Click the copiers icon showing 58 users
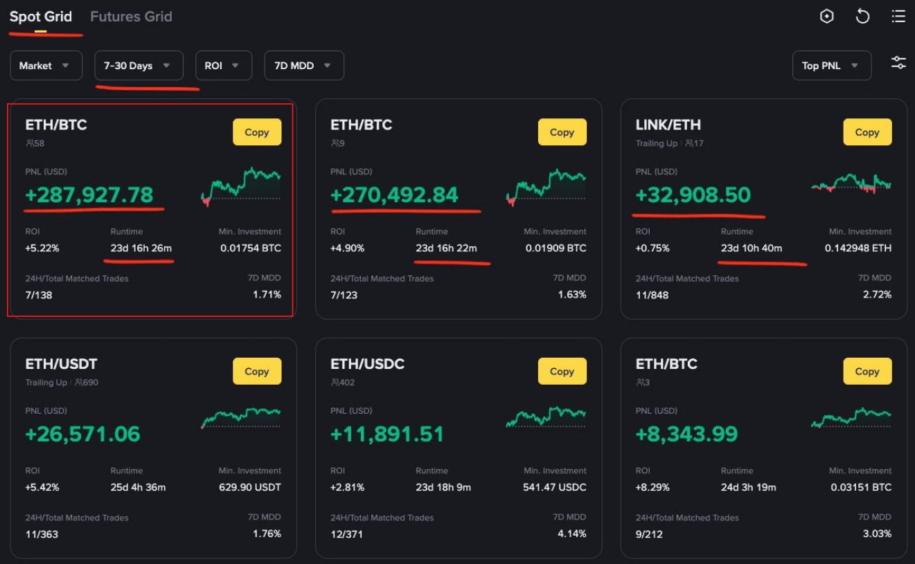The width and height of the screenshot is (915, 564). click(x=30, y=144)
